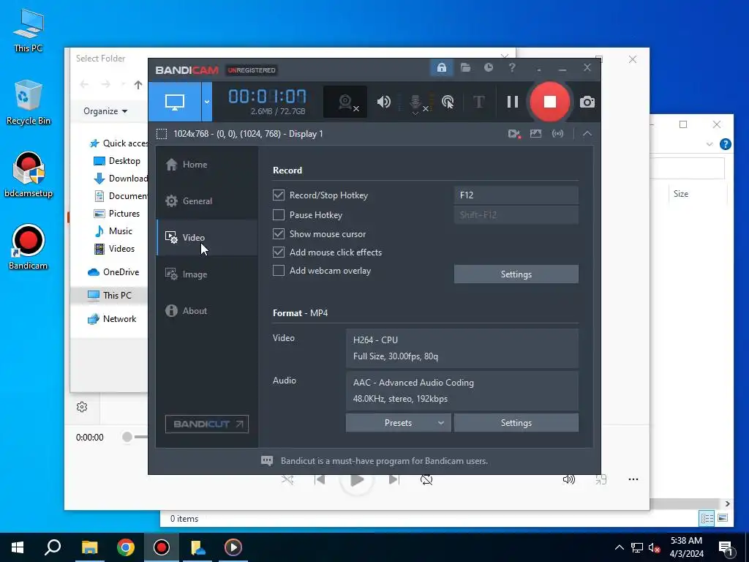Enable the Pause Hotkey checkbox
The image size is (749, 562).
[279, 215]
